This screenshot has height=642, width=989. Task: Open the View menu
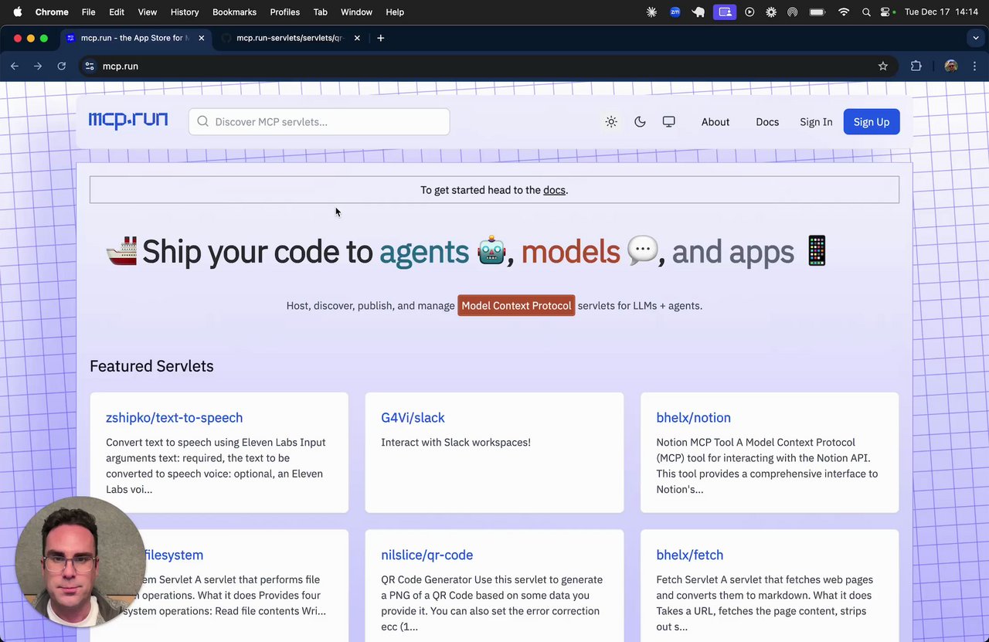click(147, 12)
